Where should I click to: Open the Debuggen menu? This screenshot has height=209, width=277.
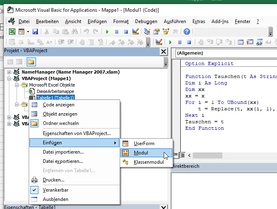click(146, 21)
